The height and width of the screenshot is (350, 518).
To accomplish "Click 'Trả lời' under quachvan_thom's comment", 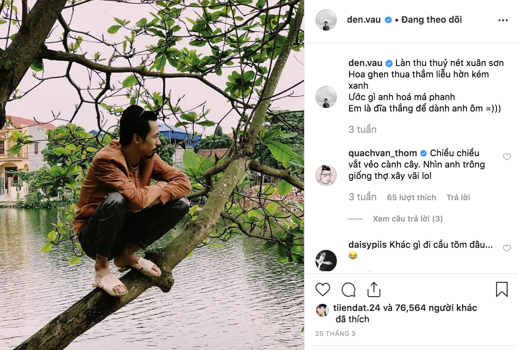I will [x=458, y=197].
